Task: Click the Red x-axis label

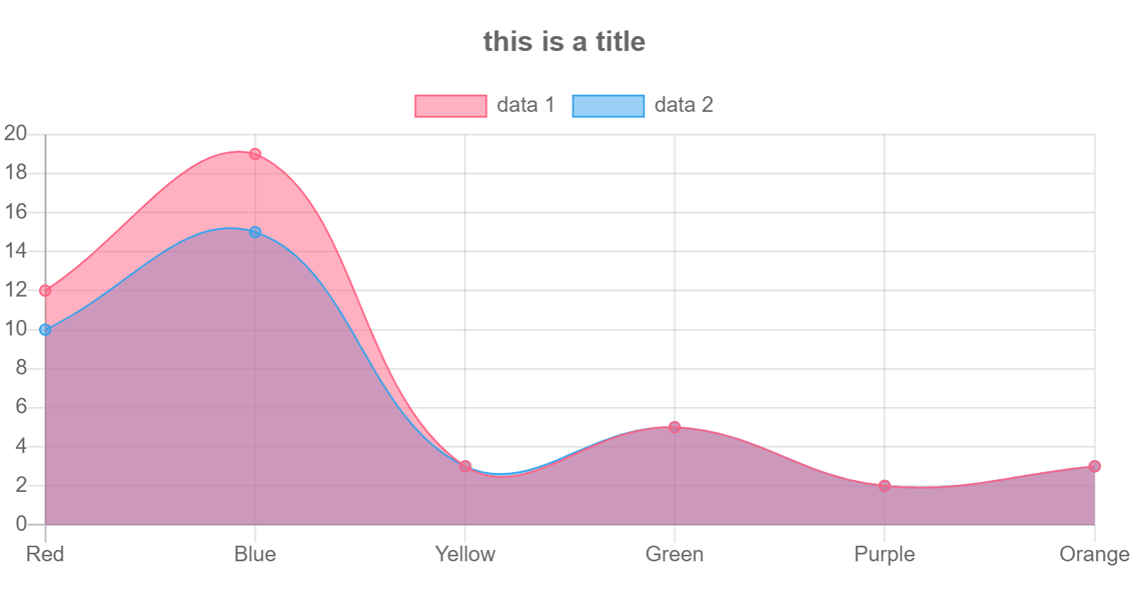Action: point(45,554)
